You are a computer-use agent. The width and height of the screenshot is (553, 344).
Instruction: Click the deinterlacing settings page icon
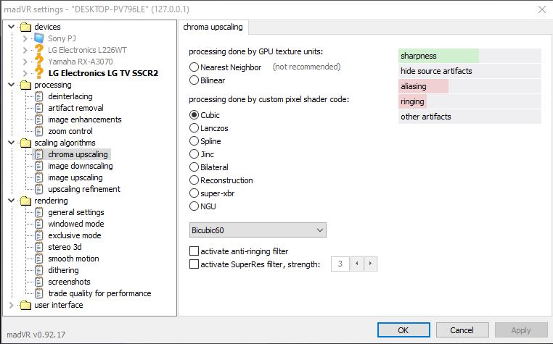(39, 96)
